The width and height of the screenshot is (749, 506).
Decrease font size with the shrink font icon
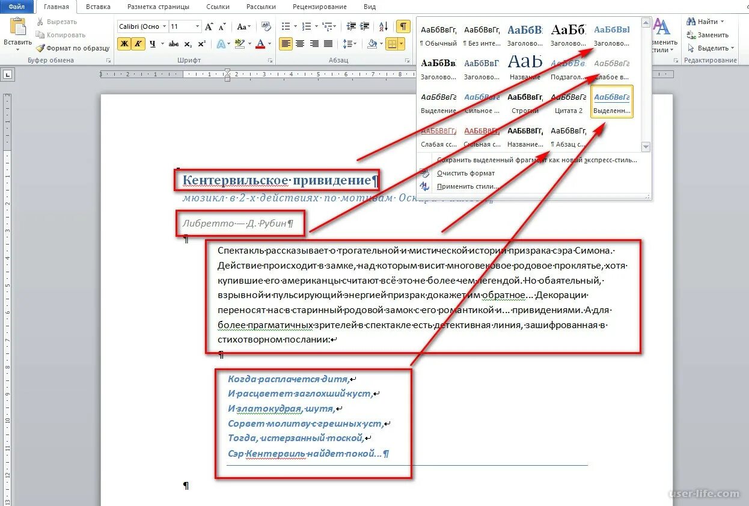click(x=222, y=27)
